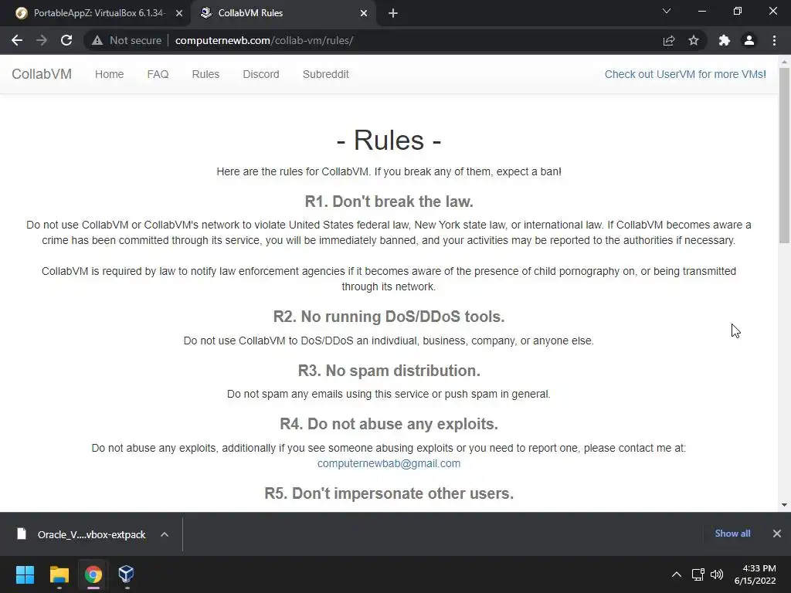Image resolution: width=791 pixels, height=593 pixels.
Task: Switch to PortableAppZ VirtualBox tab
Action: point(98,13)
